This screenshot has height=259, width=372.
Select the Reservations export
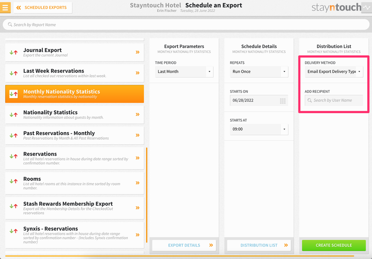74,158
